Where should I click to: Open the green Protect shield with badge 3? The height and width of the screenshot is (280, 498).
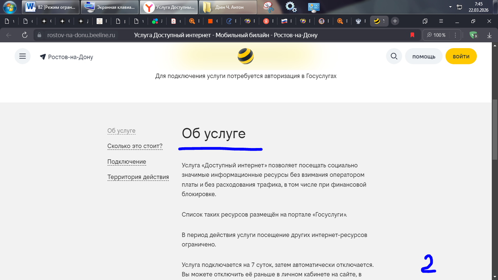pyautogui.click(x=473, y=35)
